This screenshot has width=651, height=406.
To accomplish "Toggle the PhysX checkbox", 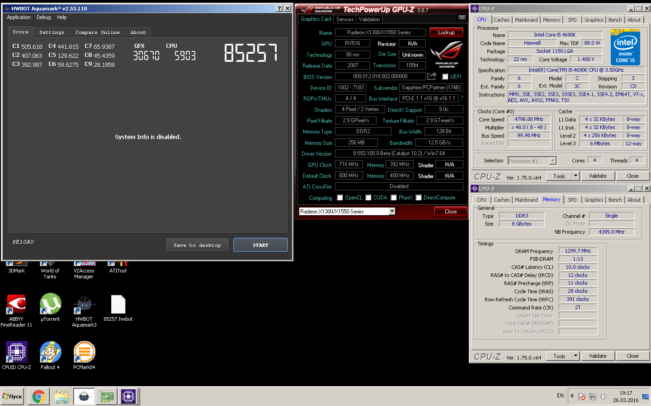I will [394, 198].
